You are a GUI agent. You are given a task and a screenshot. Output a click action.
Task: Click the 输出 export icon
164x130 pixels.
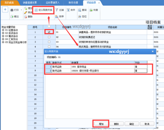(12, 17)
